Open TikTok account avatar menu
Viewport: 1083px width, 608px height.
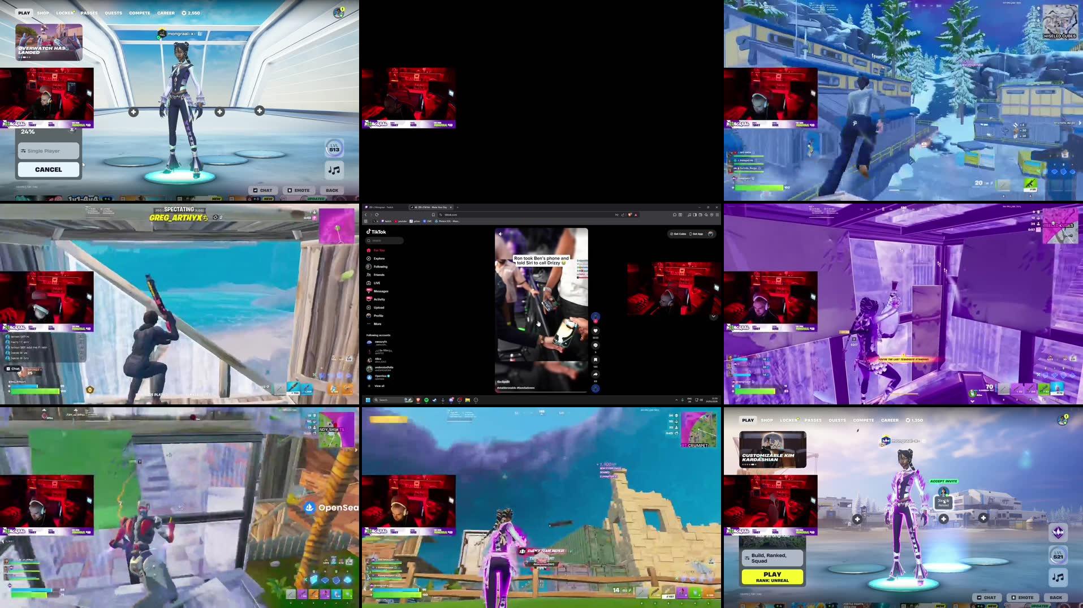click(x=710, y=234)
